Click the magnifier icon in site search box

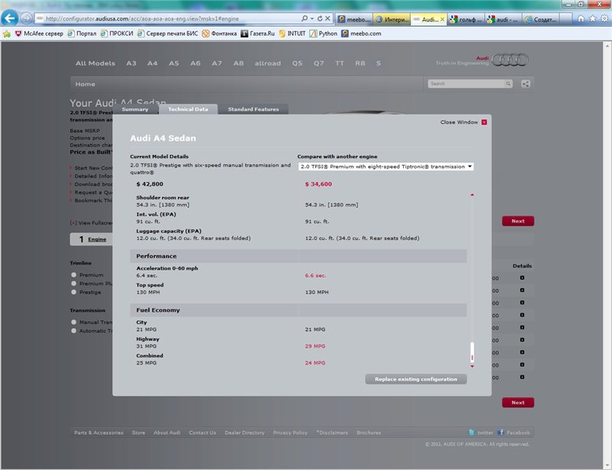pyautogui.click(x=508, y=83)
